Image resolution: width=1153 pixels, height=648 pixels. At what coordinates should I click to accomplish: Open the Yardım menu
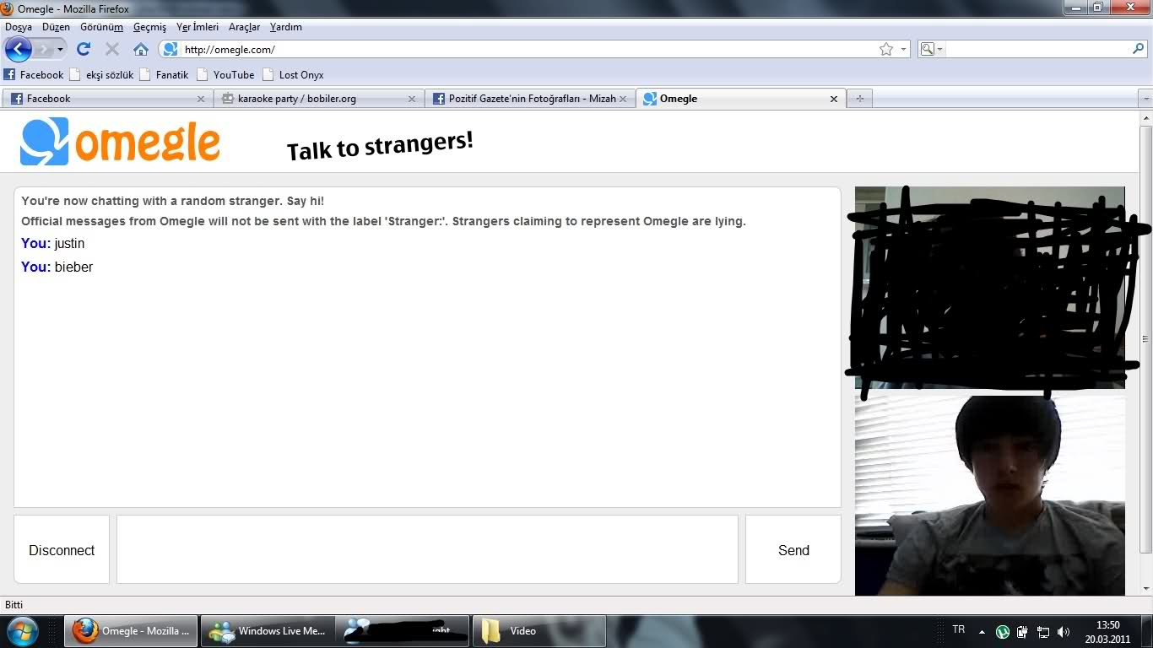[286, 27]
